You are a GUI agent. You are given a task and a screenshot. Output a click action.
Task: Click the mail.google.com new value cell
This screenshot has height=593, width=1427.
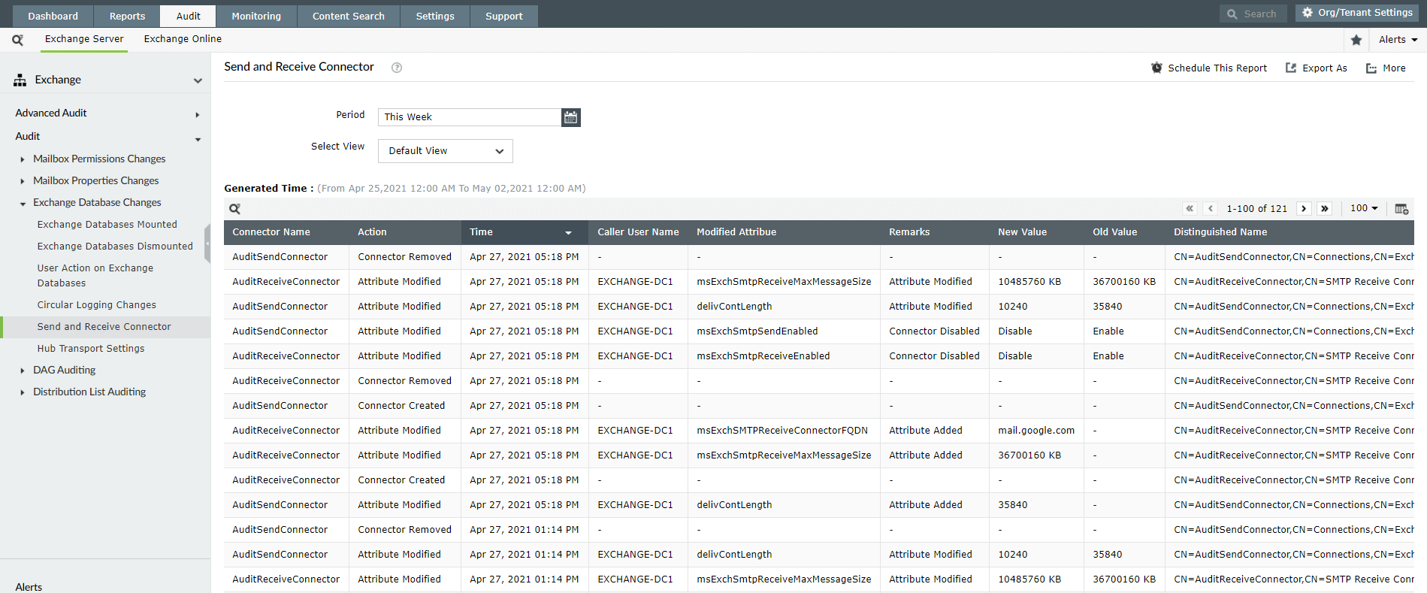(1036, 431)
